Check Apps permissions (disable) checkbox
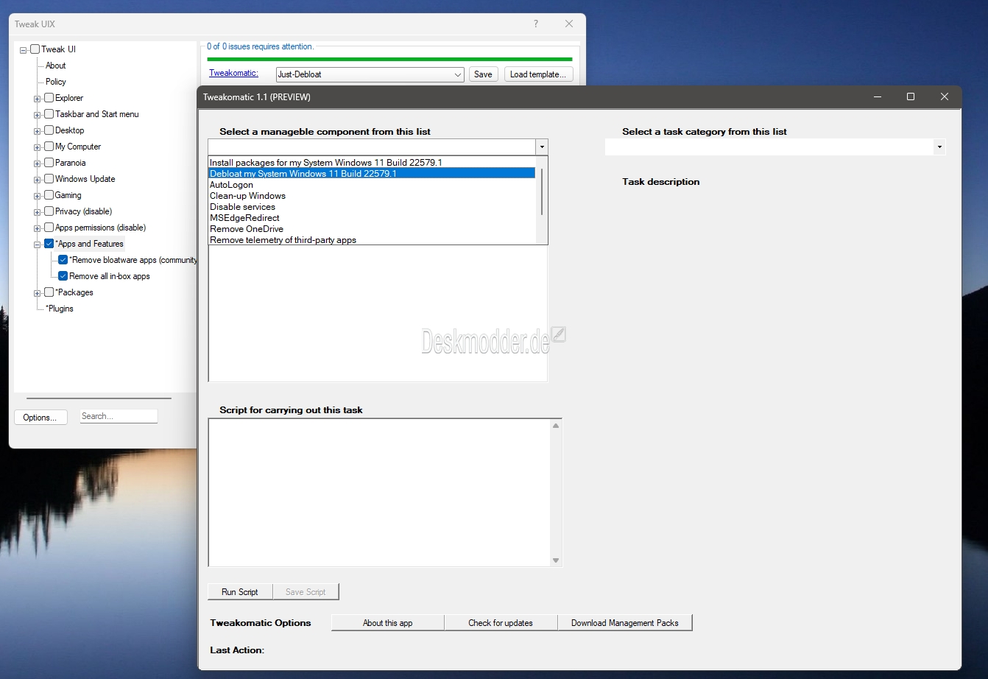The width and height of the screenshot is (988, 679). point(49,228)
